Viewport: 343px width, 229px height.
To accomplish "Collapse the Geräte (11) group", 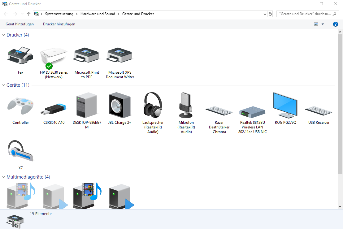I will coord(3,85).
